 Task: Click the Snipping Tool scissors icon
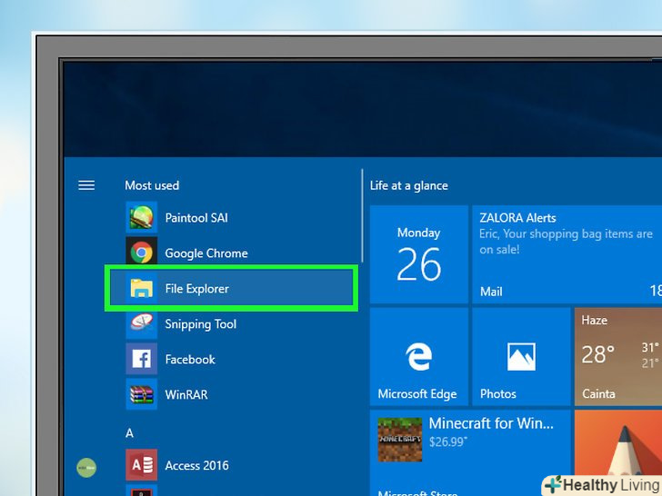tap(142, 323)
